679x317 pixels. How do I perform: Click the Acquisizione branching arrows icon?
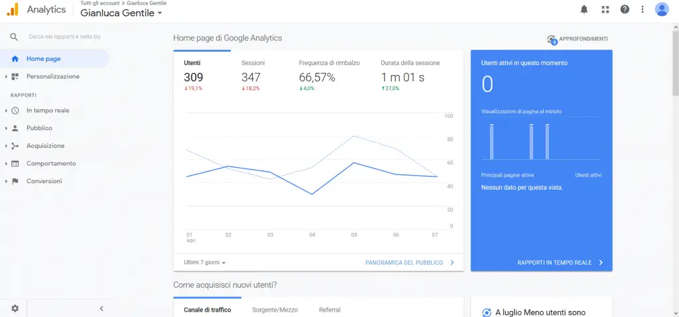tap(15, 146)
